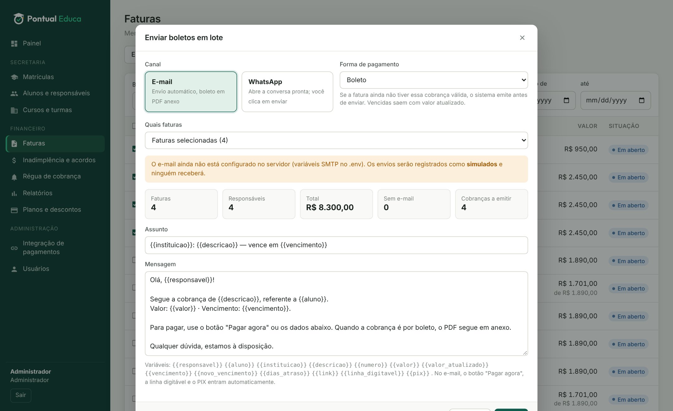Click the Matrículas graduation cap icon
673x411 pixels.
14,77
